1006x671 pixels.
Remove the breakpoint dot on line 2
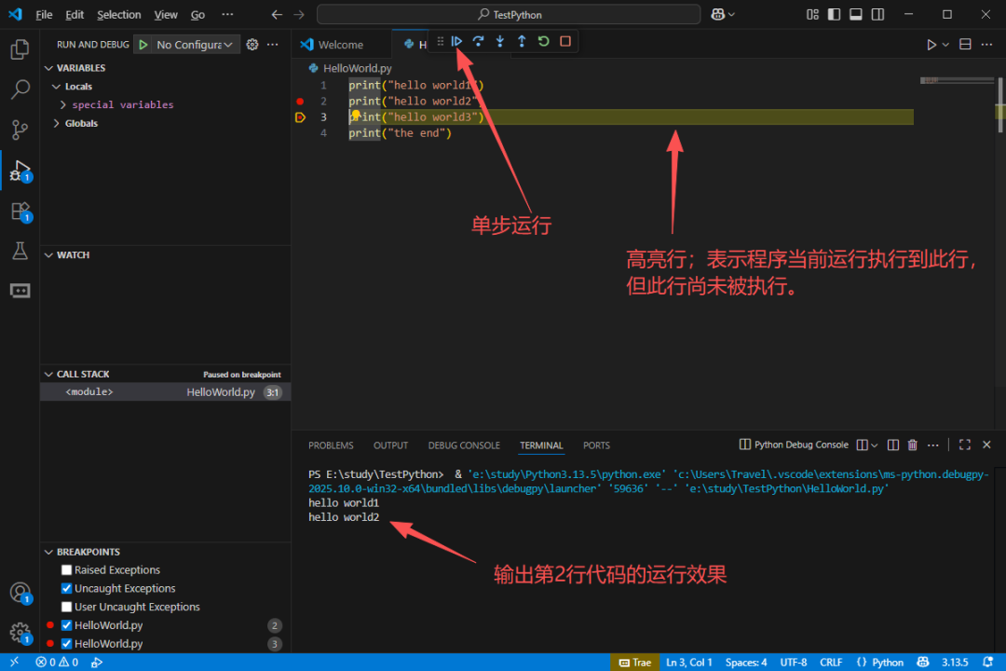click(x=300, y=102)
